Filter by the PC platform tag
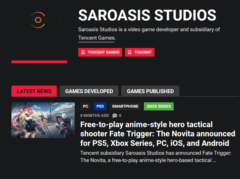Image resolution: width=240 pixels, height=179 pixels. pyautogui.click(x=86, y=106)
